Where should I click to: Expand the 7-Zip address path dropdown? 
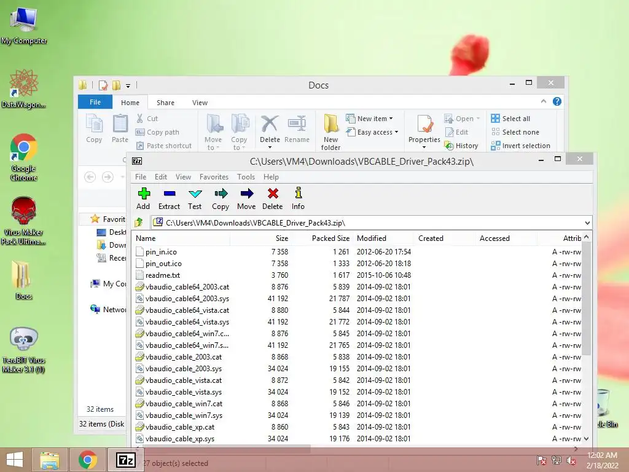pyautogui.click(x=587, y=222)
